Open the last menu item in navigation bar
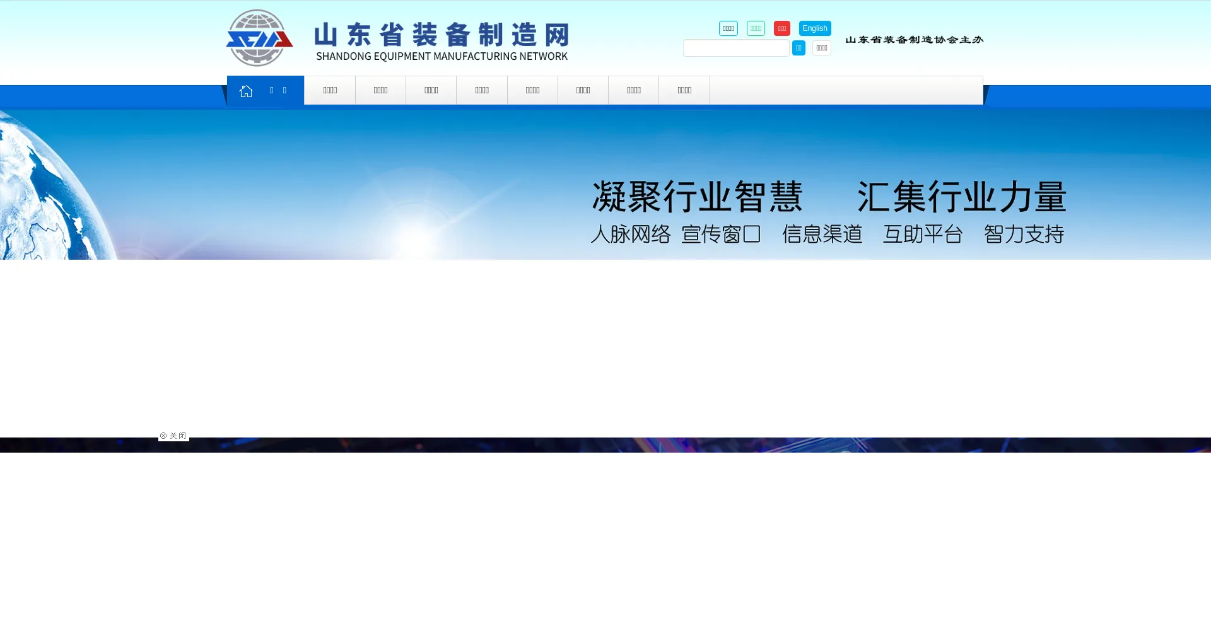1211x626 pixels. (x=684, y=90)
